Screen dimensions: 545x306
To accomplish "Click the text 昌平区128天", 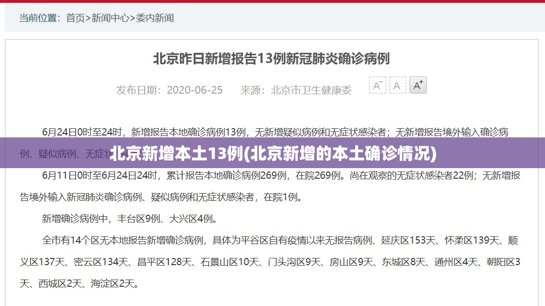I will (x=165, y=262).
